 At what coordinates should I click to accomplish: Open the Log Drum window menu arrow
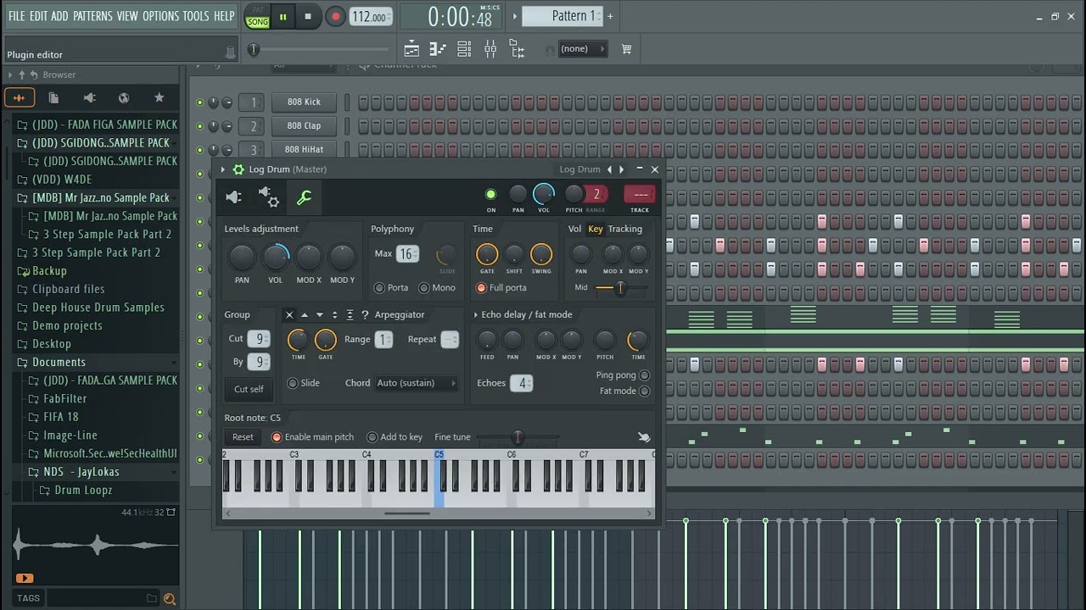coord(223,169)
